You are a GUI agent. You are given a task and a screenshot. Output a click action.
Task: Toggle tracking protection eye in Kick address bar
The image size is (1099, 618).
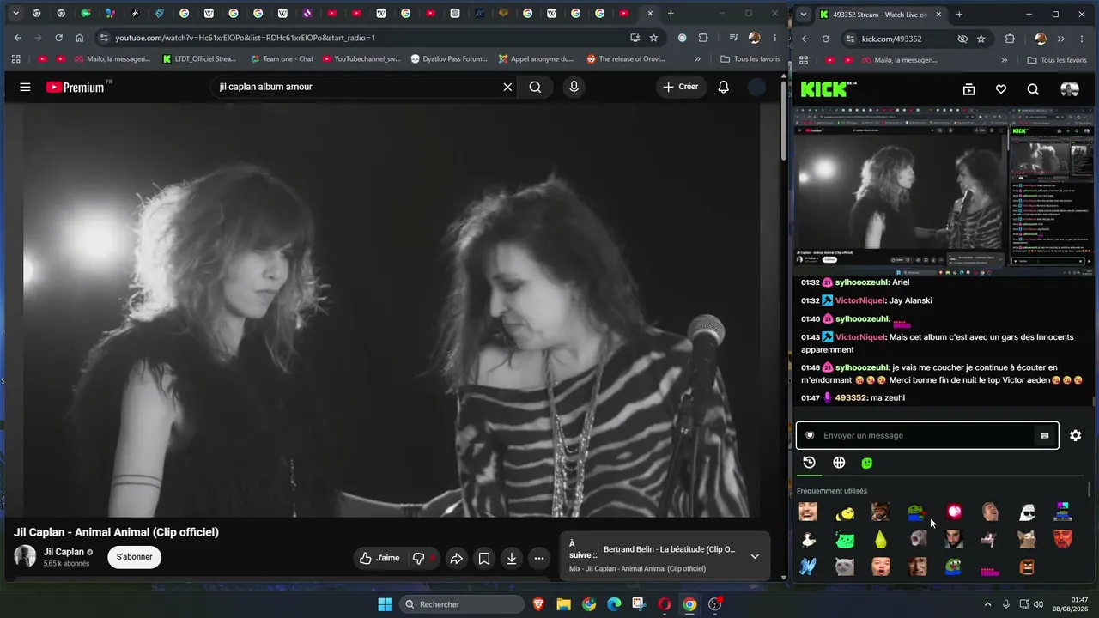pos(962,39)
